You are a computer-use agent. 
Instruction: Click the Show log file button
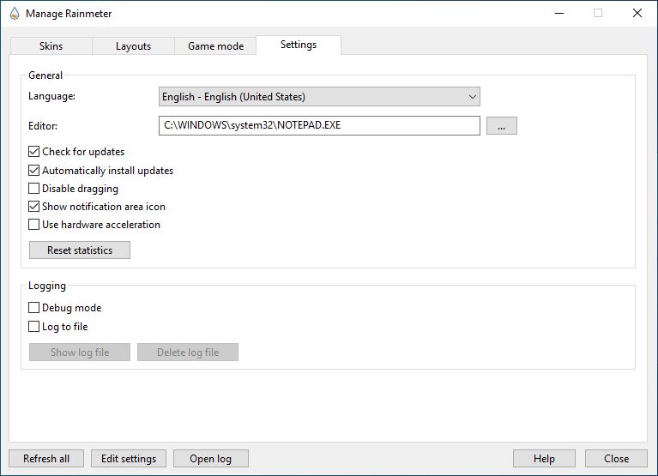tap(80, 352)
